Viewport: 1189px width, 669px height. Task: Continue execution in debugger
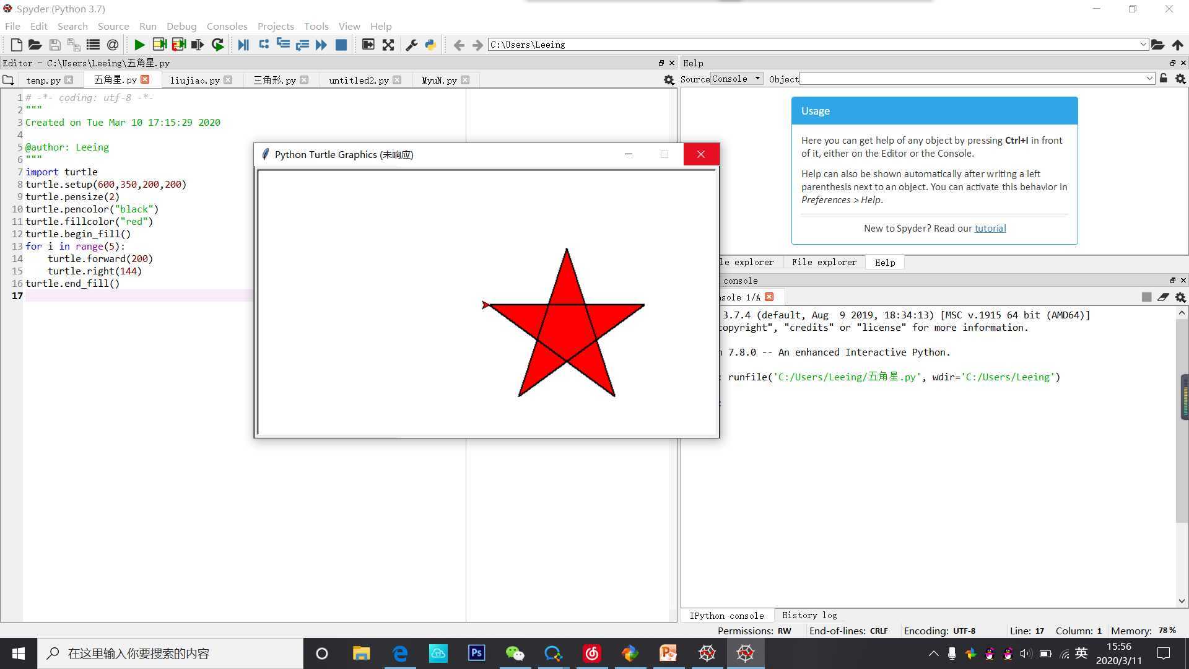pyautogui.click(x=321, y=45)
